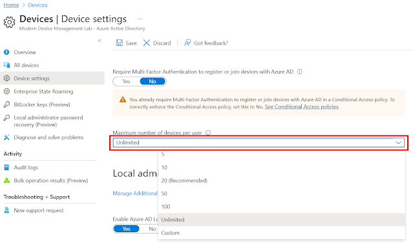Click the large gear icon beside page title
The height and width of the screenshot is (249, 413).
click(10, 22)
